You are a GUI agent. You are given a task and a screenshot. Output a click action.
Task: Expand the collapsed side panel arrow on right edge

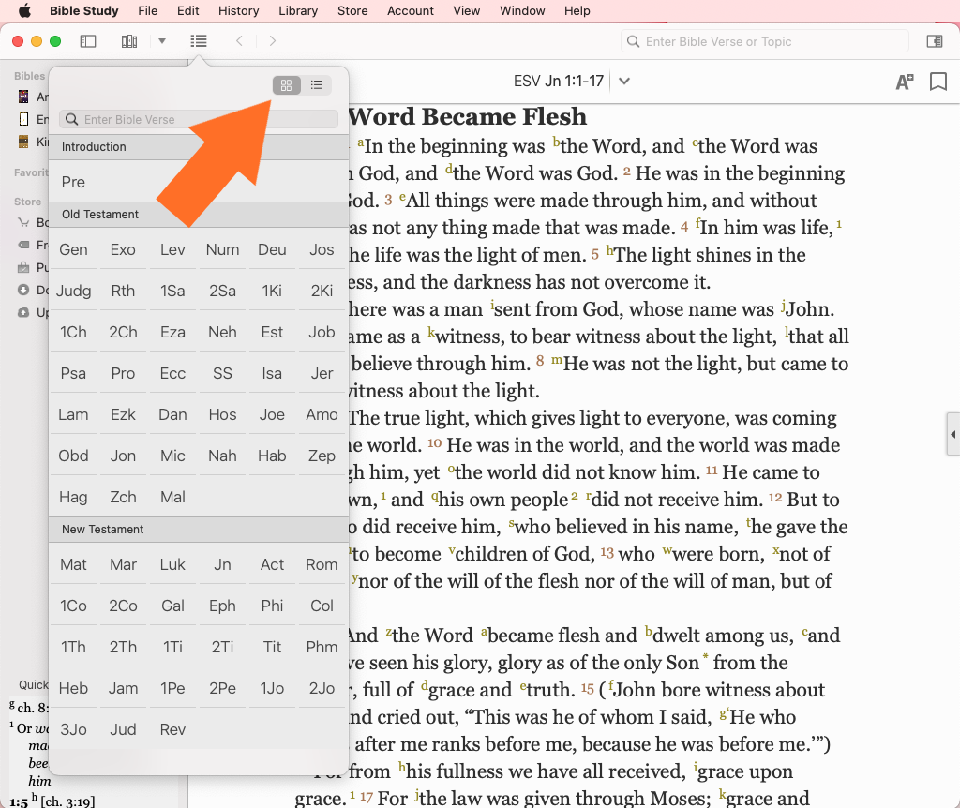(x=953, y=434)
